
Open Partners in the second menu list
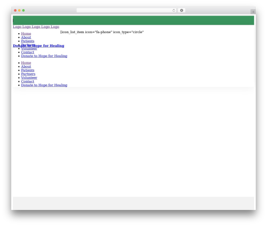click(x=28, y=74)
